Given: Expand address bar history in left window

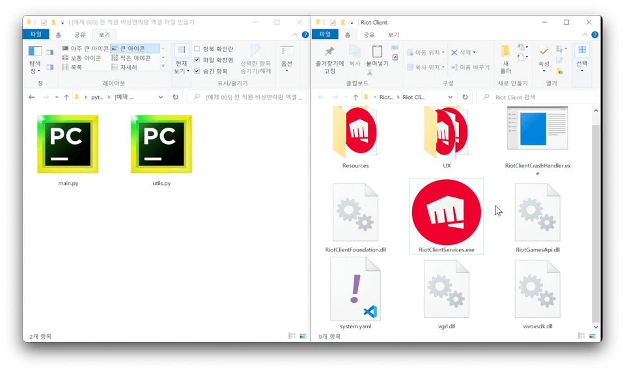Looking at the screenshot, I should click(x=161, y=97).
